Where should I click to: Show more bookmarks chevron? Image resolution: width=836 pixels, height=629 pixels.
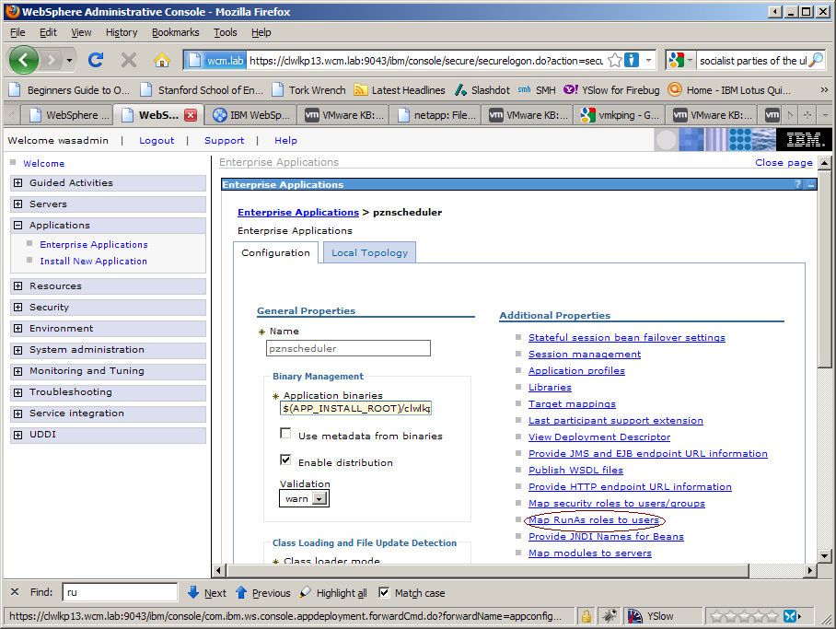(x=824, y=90)
